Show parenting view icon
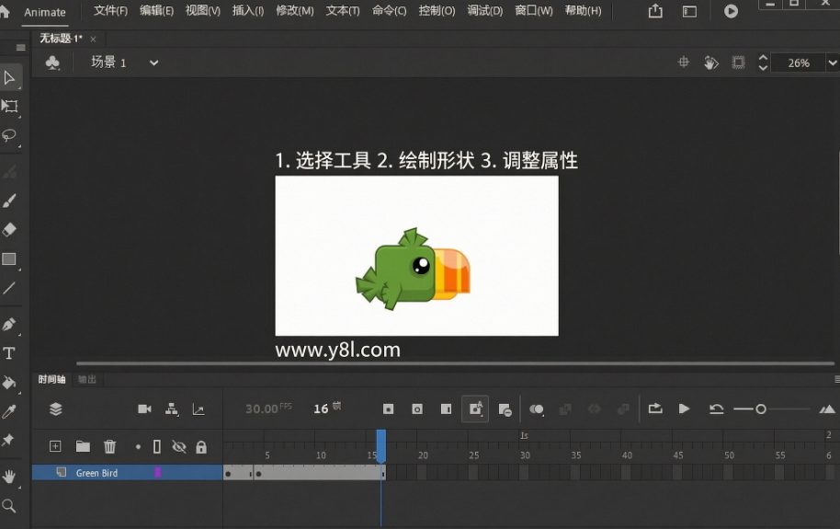The image size is (840, 529). [x=172, y=409]
